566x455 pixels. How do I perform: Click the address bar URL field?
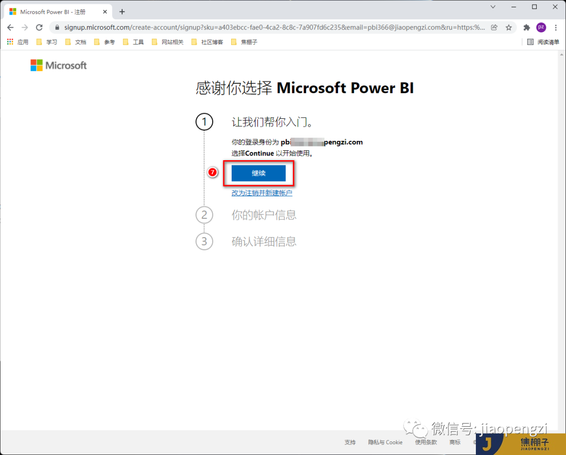274,27
